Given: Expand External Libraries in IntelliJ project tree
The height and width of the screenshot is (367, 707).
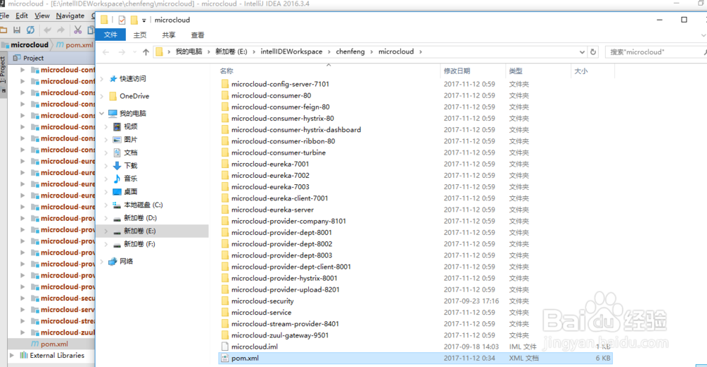Looking at the screenshot, I should pyautogui.click(x=12, y=355).
